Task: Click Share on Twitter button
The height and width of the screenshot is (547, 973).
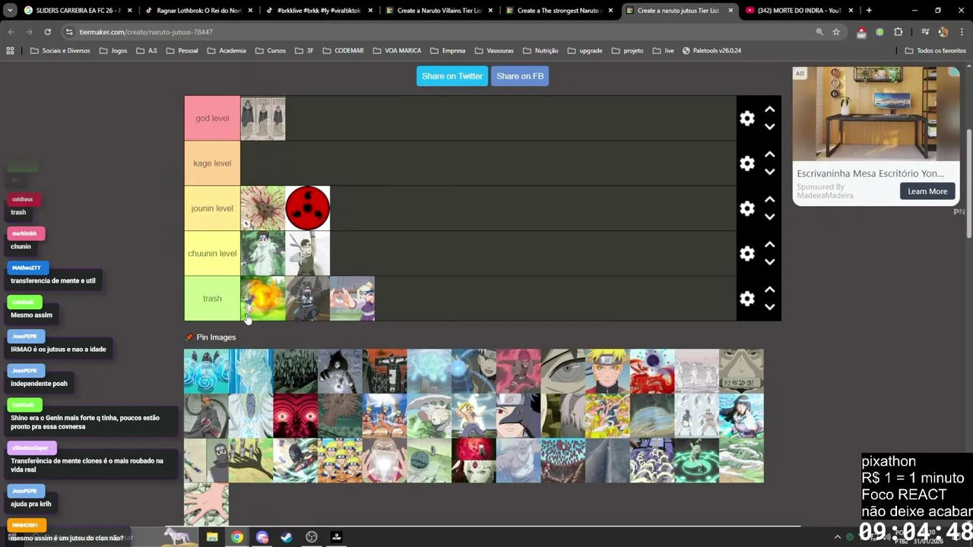Action: pos(452,76)
